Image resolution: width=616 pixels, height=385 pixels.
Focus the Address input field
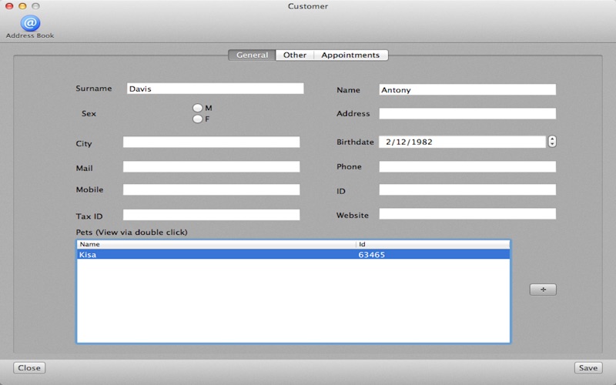click(467, 113)
